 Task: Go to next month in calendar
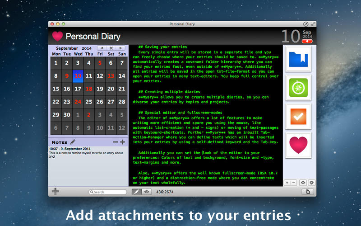pyautogui.click(x=120, y=48)
